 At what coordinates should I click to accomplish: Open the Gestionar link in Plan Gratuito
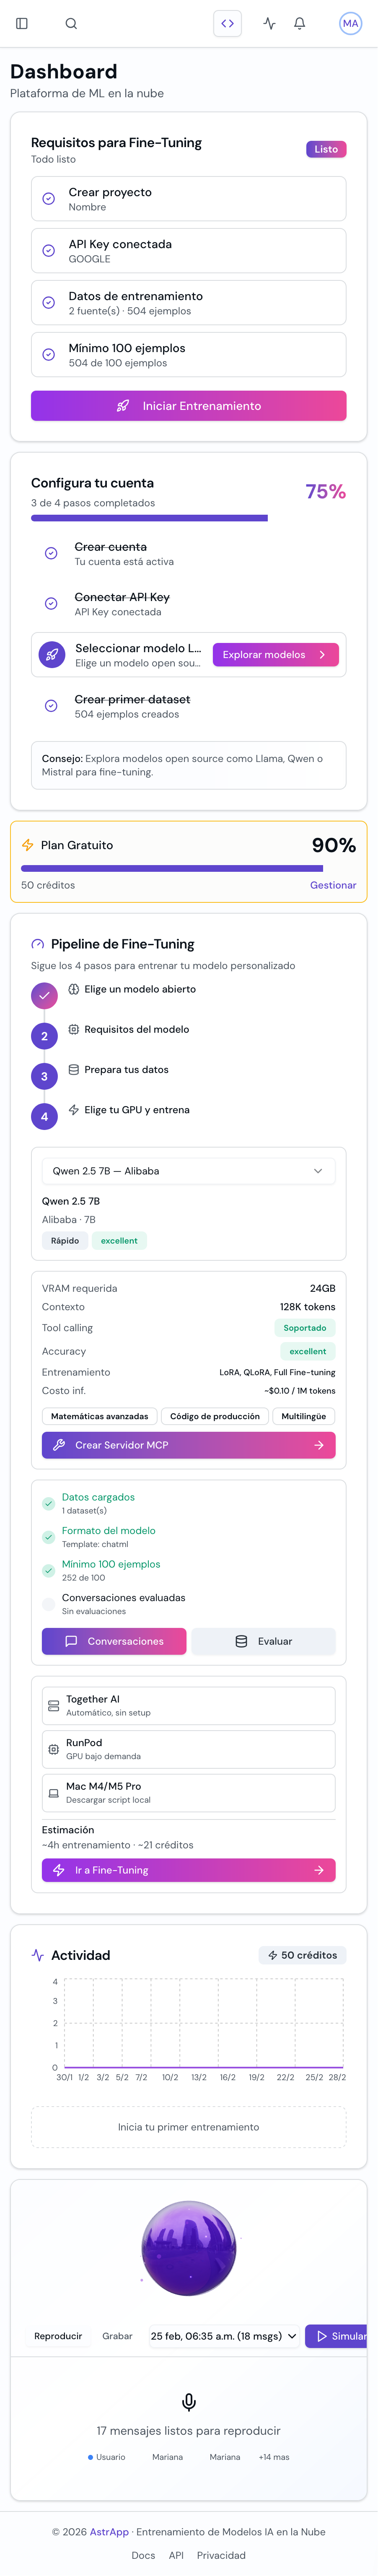[332, 885]
